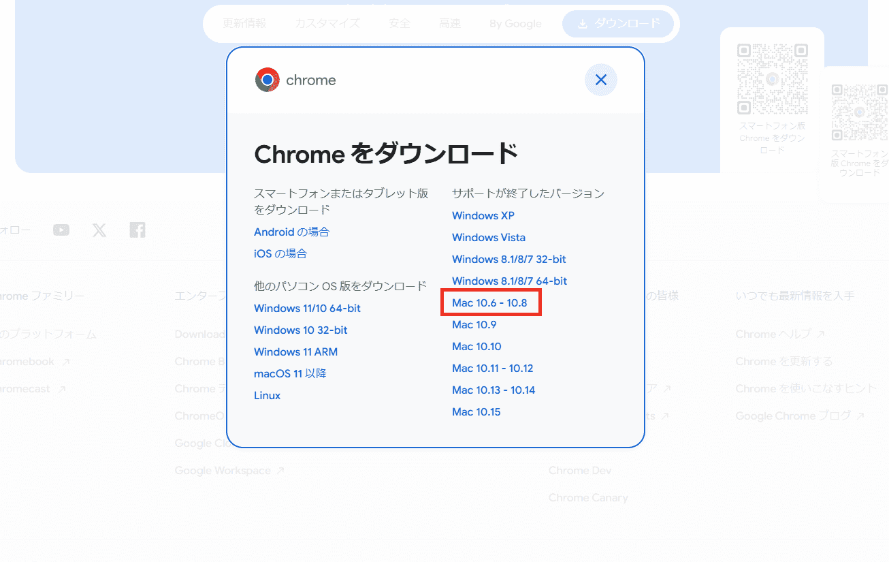The image size is (889, 562).
Task: Open Google Chrome ブログ footer link
Action: 800,416
